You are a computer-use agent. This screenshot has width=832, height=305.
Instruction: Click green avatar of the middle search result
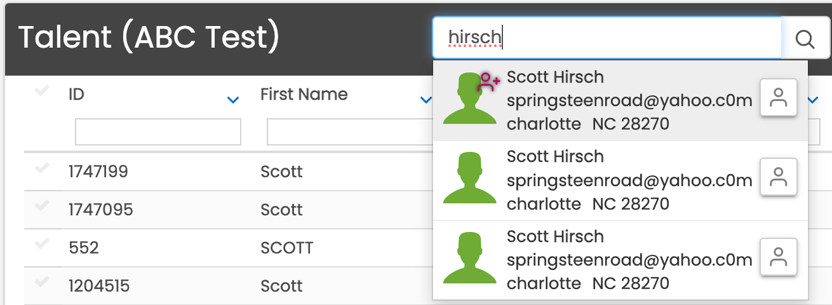469,178
